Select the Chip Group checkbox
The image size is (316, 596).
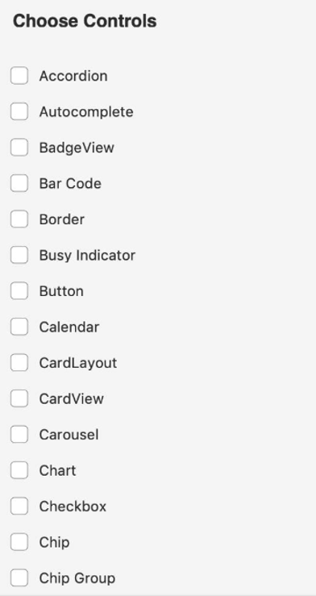19,577
